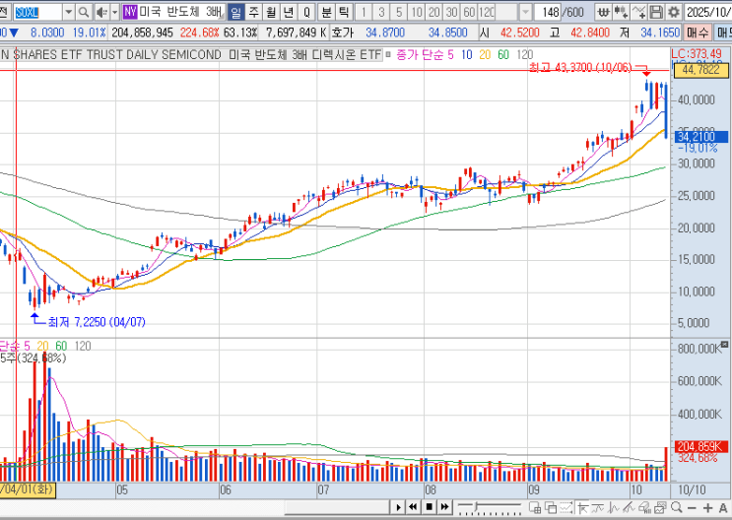The height and width of the screenshot is (520, 732).
Task: Select the 10 interval button
Action: click(x=417, y=12)
